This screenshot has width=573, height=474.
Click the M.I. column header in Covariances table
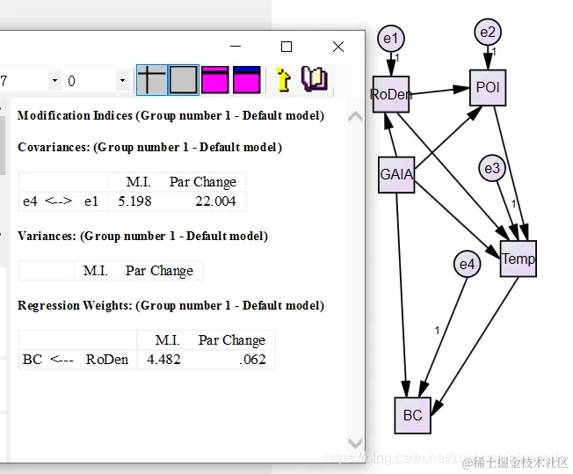tap(138, 182)
